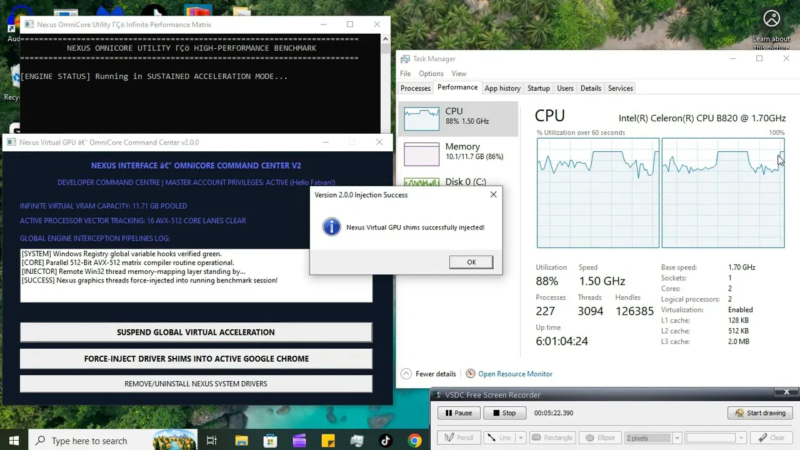The image size is (800, 450).
Task: Select Disk 0 (C:) in Task Manager sidebar
Action: 458,182
